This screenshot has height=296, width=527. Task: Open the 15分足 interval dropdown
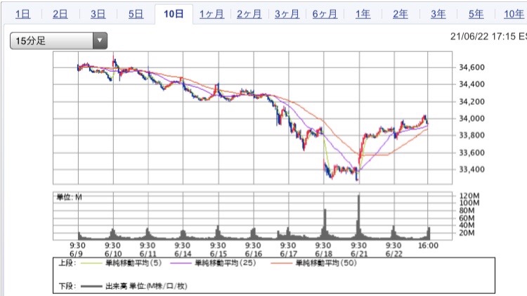tap(51, 41)
